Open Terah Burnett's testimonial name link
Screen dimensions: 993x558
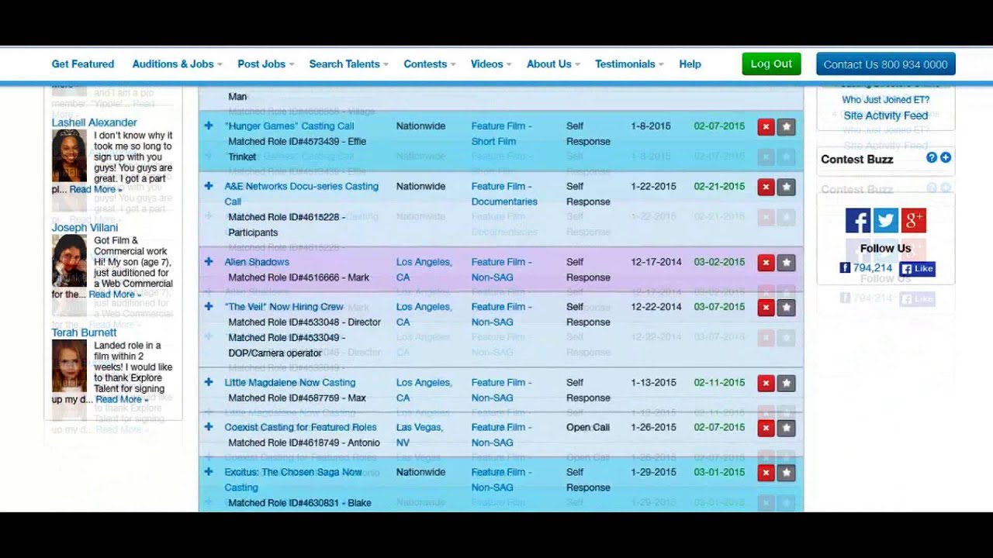click(x=84, y=332)
